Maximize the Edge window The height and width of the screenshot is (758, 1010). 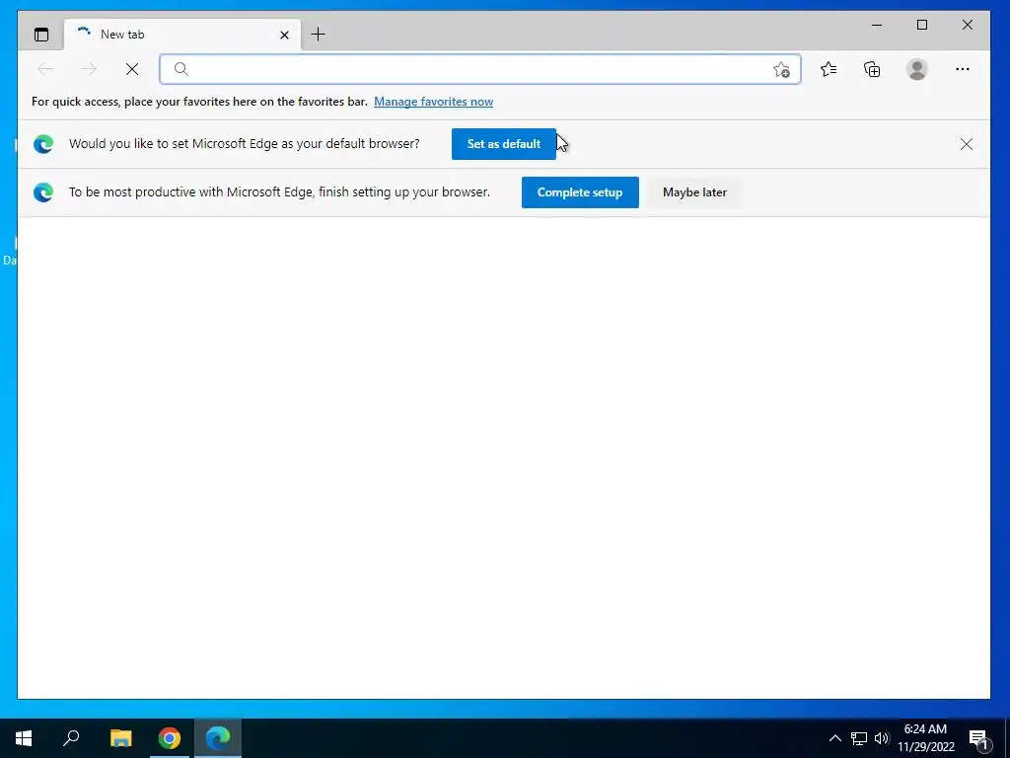click(922, 25)
